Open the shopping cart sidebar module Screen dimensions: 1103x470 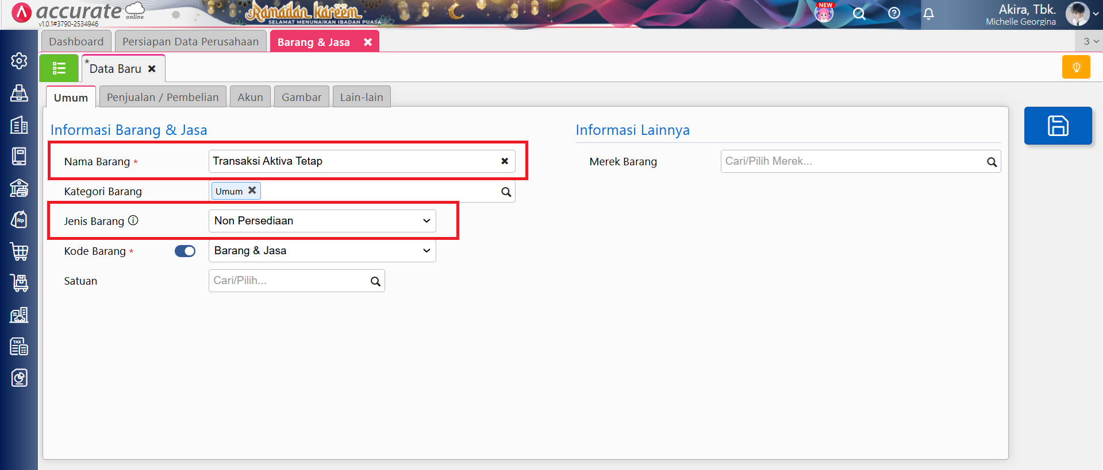19,251
